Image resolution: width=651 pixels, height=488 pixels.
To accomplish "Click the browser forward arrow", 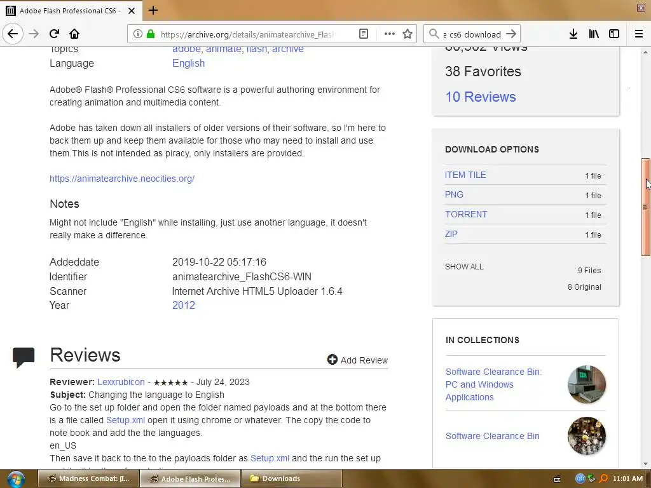I will 34,34.
